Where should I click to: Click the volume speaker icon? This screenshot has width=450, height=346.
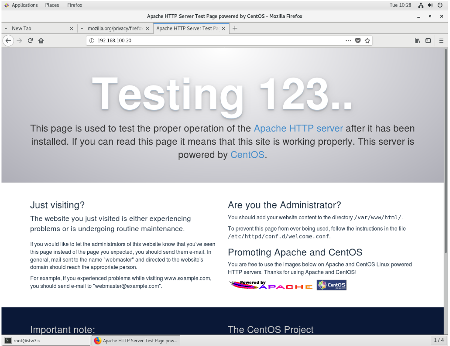pos(430,5)
